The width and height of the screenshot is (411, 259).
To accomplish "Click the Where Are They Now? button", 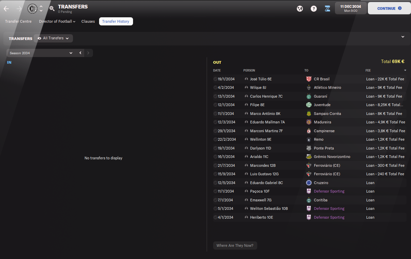I will click(x=235, y=245).
